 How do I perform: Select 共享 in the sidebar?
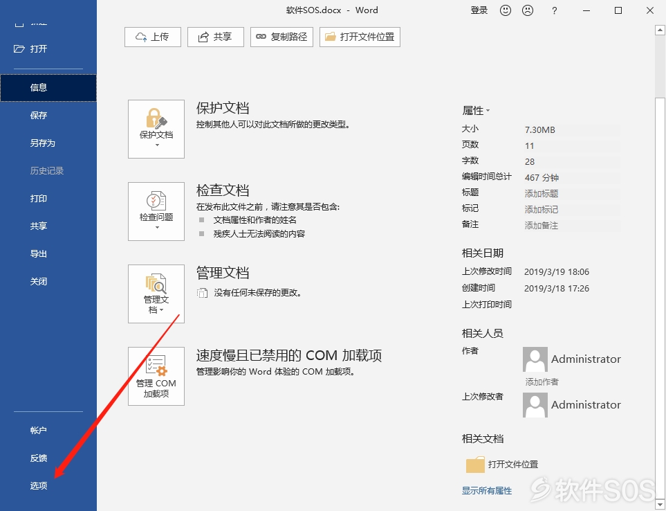[x=48, y=226]
